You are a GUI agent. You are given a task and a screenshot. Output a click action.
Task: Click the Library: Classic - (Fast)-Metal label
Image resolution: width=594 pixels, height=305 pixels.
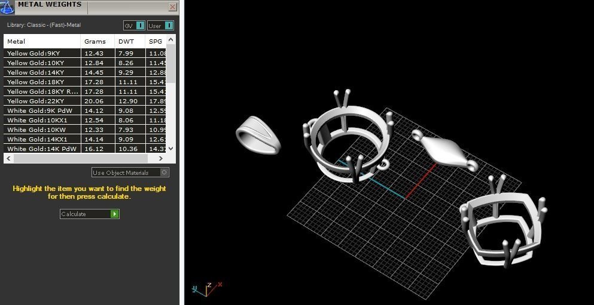[44, 25]
